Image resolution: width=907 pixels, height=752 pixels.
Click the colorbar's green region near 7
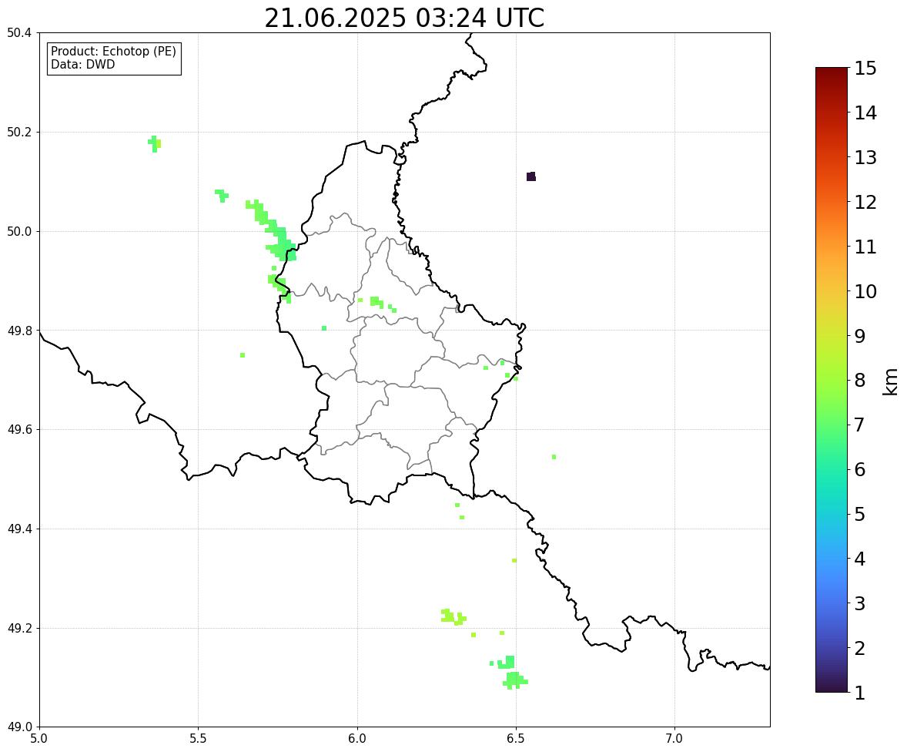click(832, 425)
